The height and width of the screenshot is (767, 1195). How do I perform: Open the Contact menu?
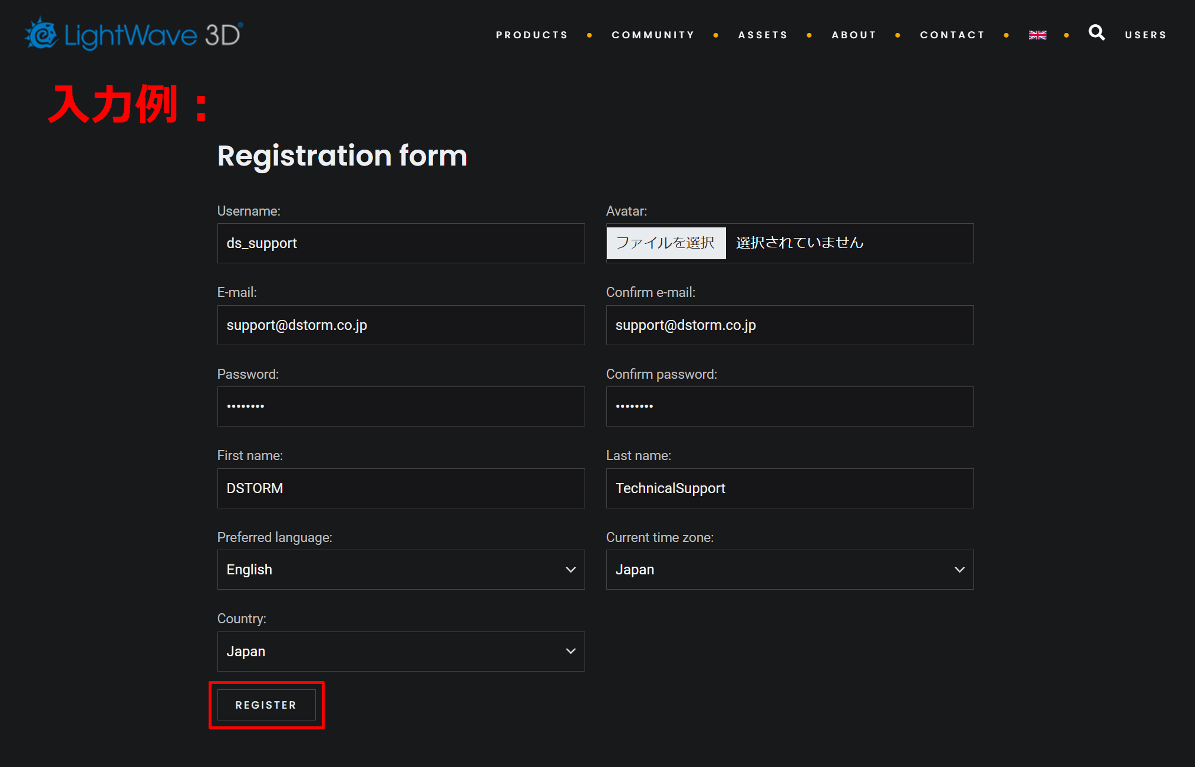point(952,35)
